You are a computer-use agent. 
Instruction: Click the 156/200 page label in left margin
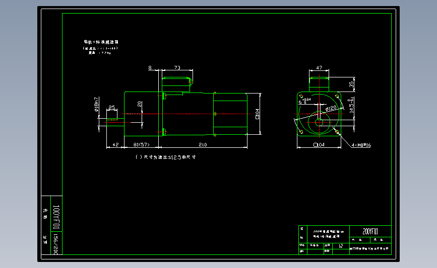click(55, 244)
